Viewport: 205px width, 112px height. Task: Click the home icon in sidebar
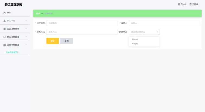click(4, 13)
